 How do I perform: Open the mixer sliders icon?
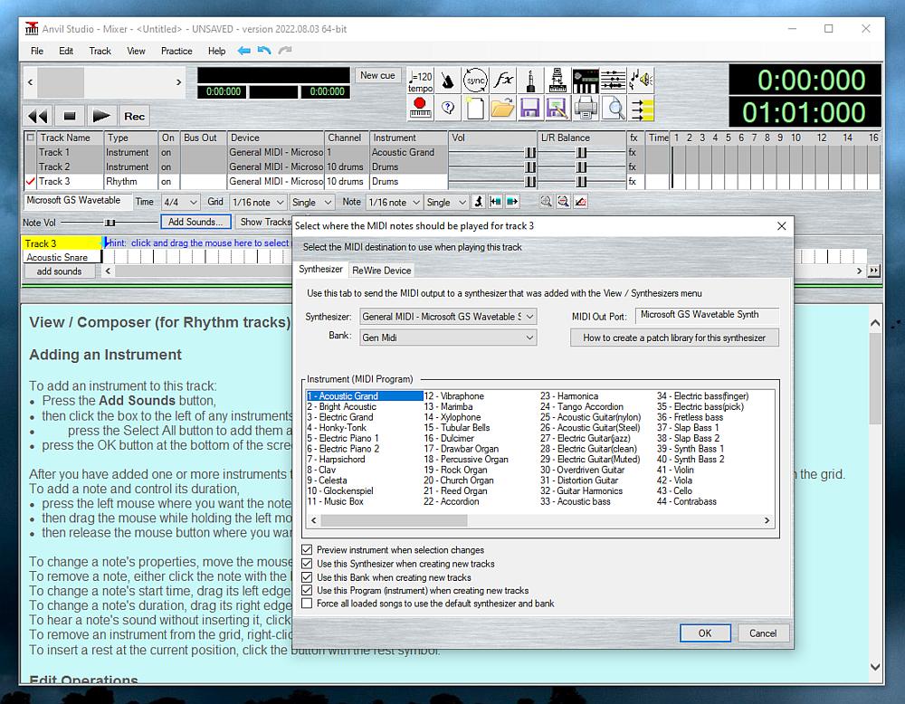coord(614,81)
